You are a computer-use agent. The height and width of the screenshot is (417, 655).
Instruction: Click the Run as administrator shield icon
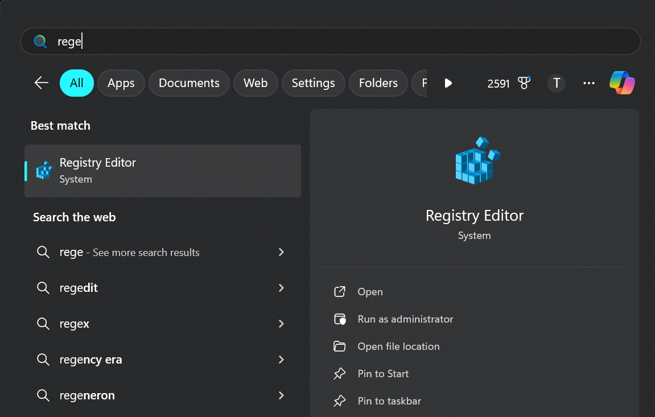tap(340, 319)
